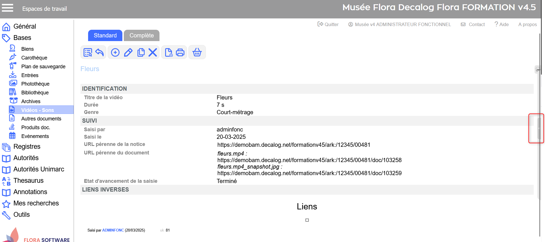Open Photothèque in the Bases tree
The image size is (545, 242).
click(35, 84)
